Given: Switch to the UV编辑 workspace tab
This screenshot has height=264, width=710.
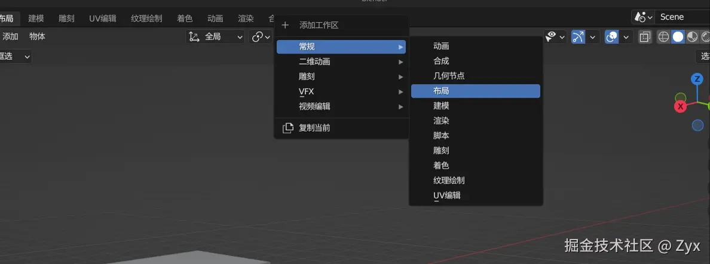Looking at the screenshot, I should pyautogui.click(x=103, y=18).
